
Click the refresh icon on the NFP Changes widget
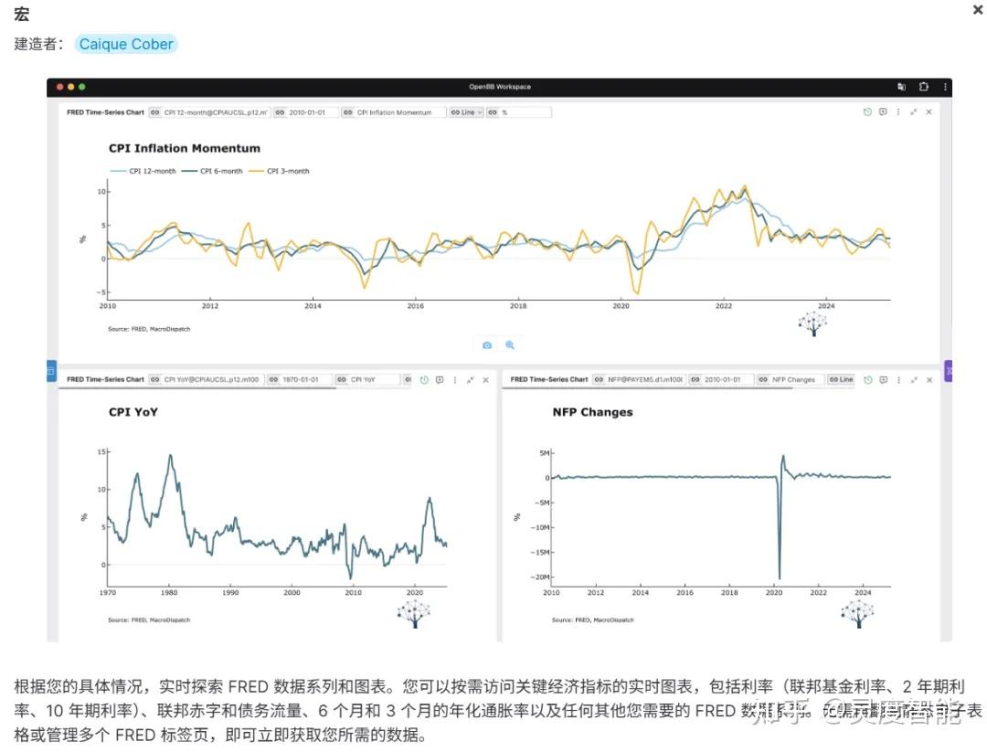pos(868,379)
